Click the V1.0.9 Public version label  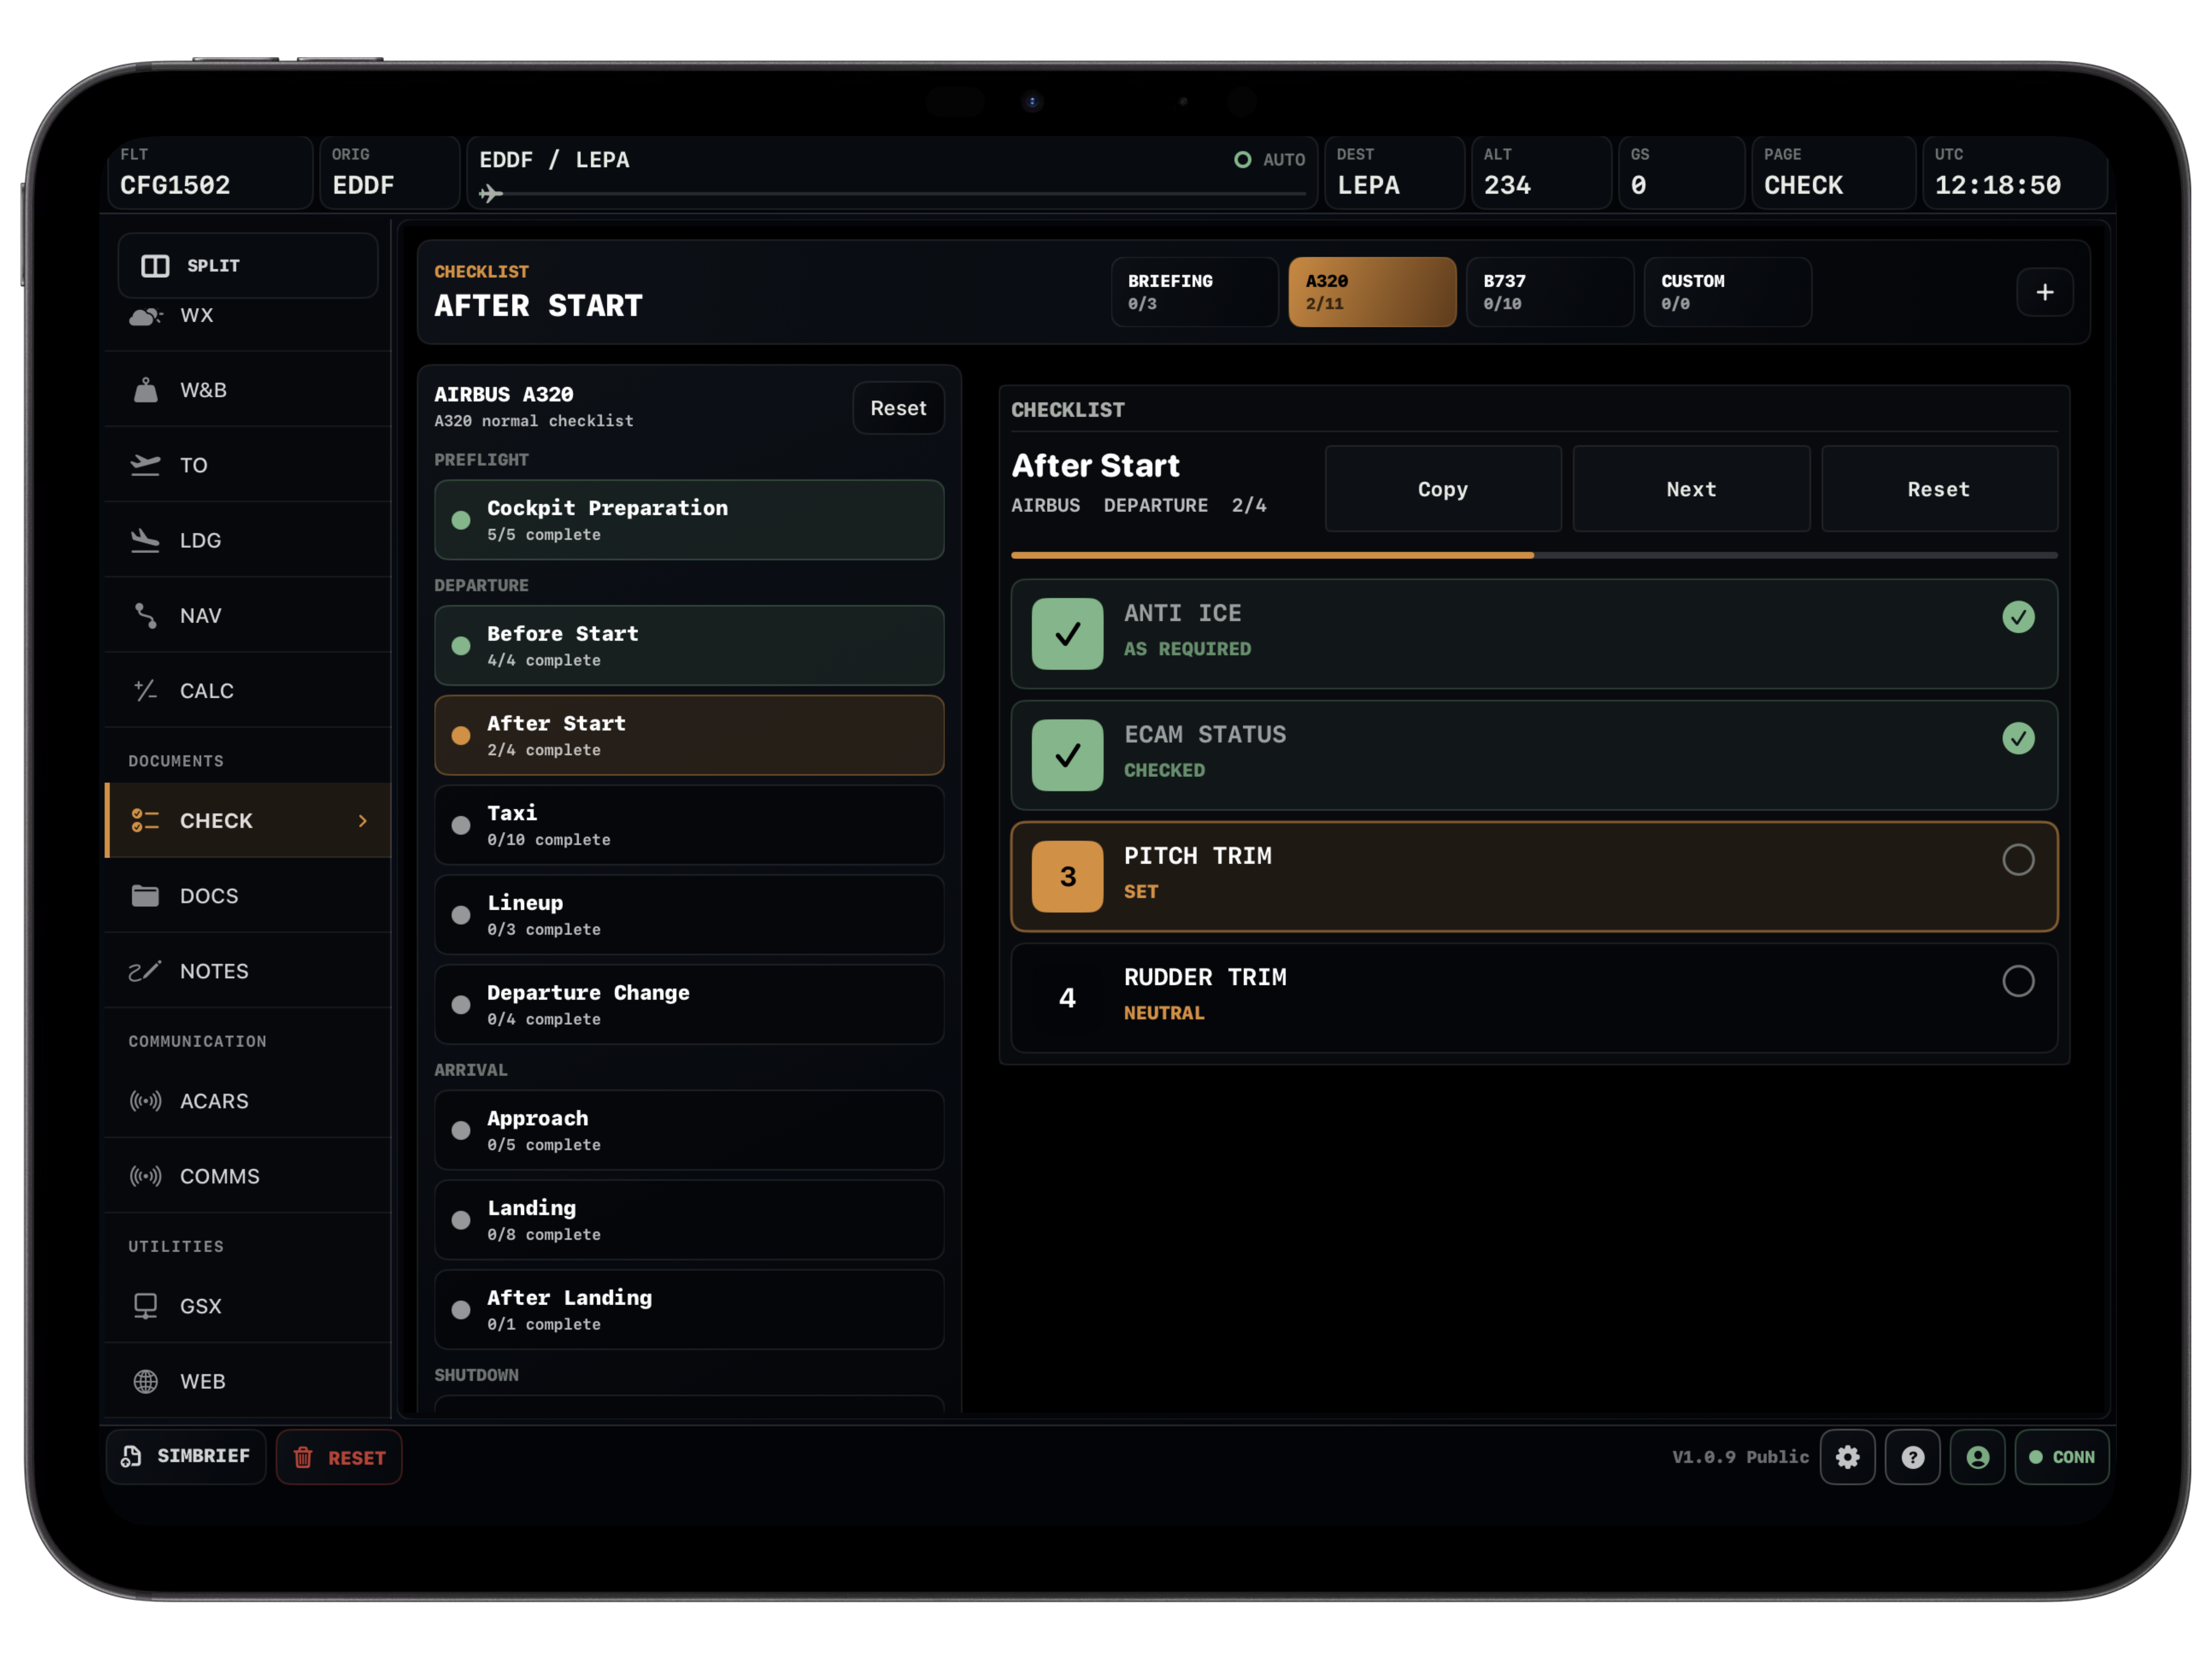[1740, 1457]
